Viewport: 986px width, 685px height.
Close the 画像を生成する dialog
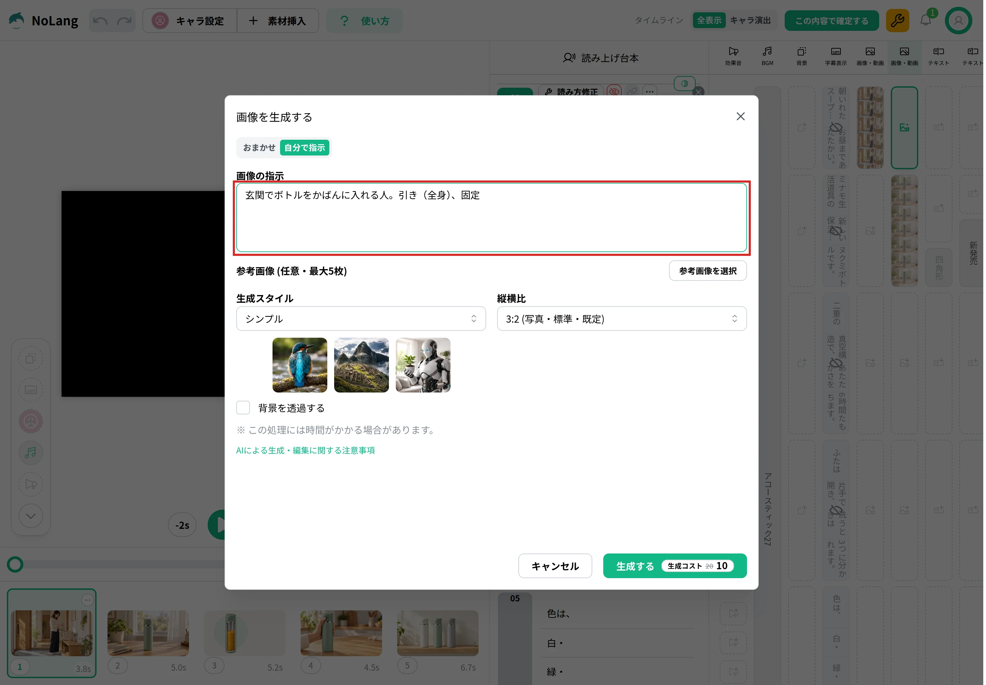[x=740, y=116]
